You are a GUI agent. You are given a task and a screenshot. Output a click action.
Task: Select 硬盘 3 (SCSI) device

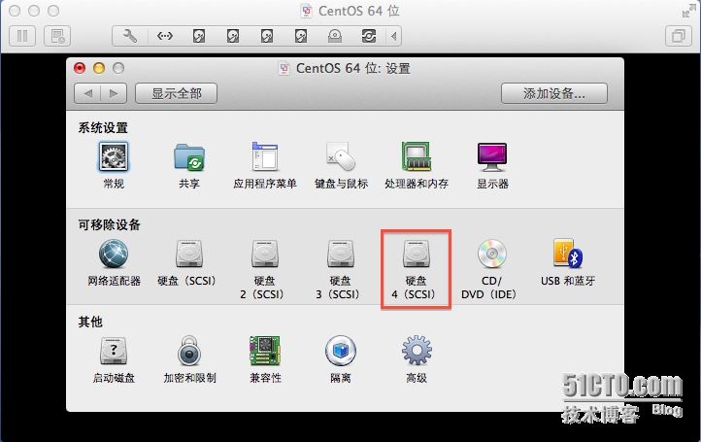[341, 254]
